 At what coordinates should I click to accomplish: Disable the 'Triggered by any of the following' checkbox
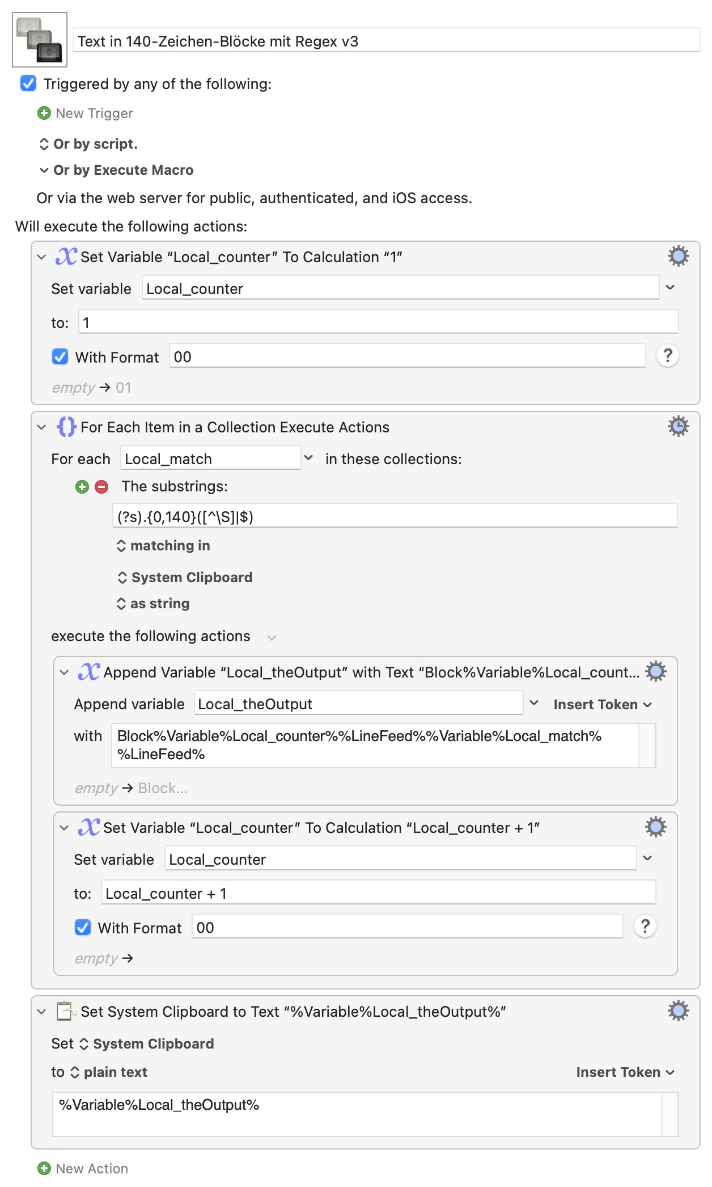pos(28,83)
